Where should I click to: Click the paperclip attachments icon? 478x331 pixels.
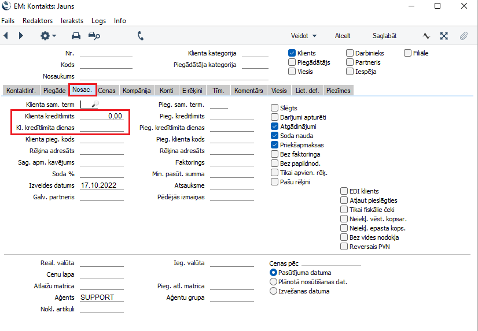pos(464,36)
